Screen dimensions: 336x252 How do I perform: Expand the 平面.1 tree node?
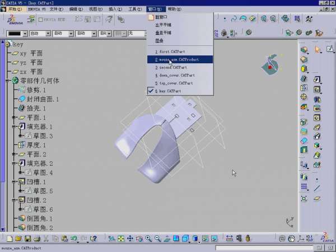coord(15,118)
